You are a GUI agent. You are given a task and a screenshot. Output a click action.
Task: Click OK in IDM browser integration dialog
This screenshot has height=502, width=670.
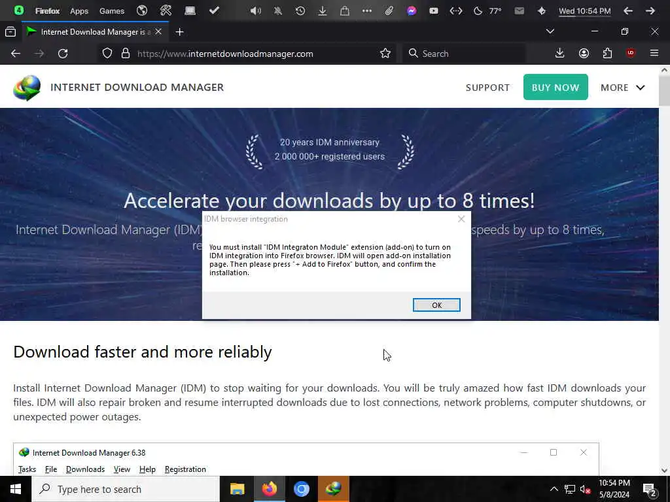[x=436, y=305]
